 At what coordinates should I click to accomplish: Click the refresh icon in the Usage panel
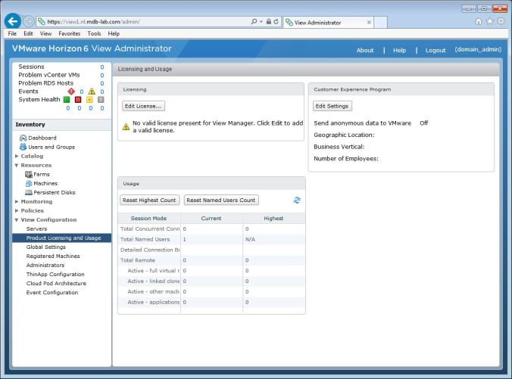(x=297, y=200)
